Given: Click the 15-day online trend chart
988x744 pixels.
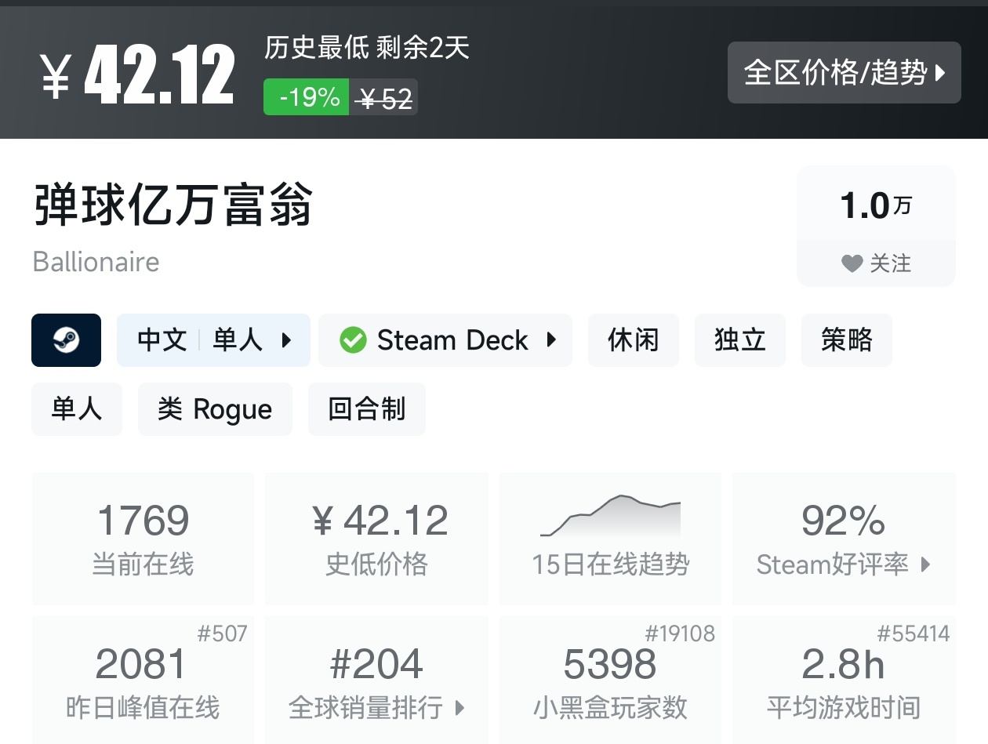Looking at the screenshot, I should 610,516.
